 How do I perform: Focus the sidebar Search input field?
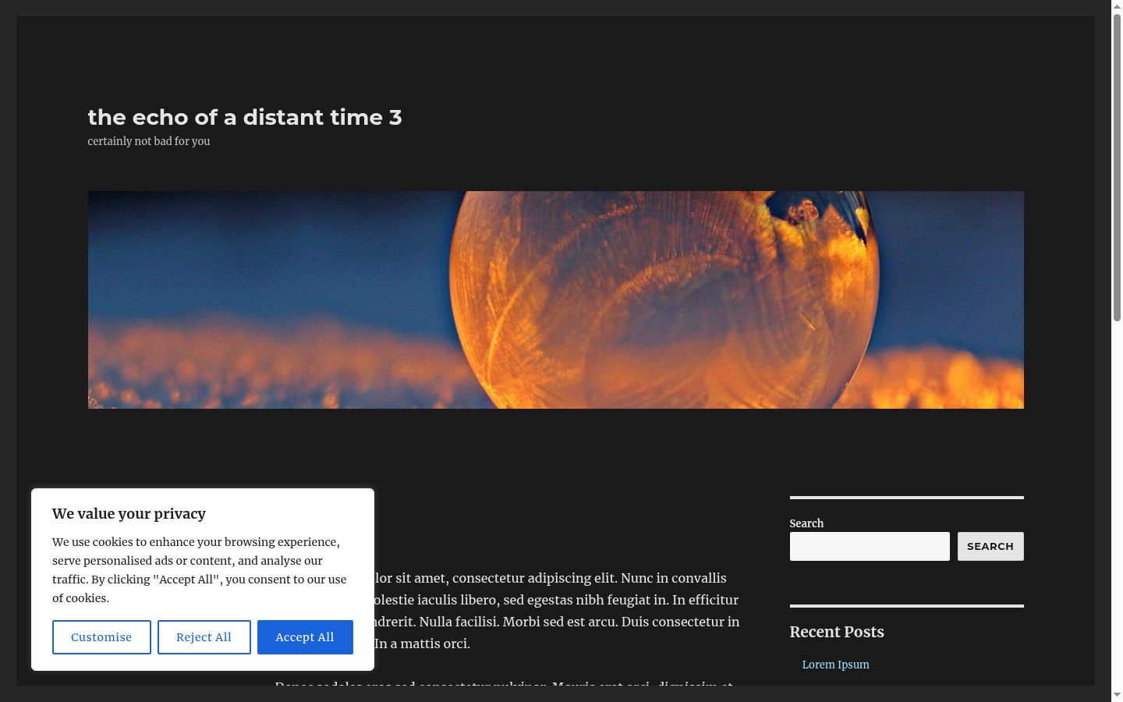870,546
